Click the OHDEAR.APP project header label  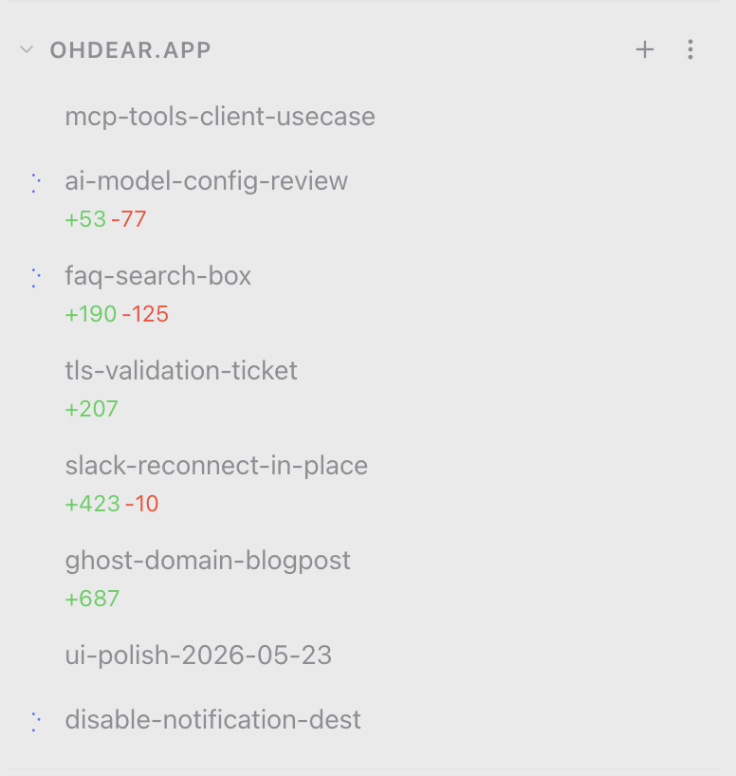pyautogui.click(x=130, y=50)
